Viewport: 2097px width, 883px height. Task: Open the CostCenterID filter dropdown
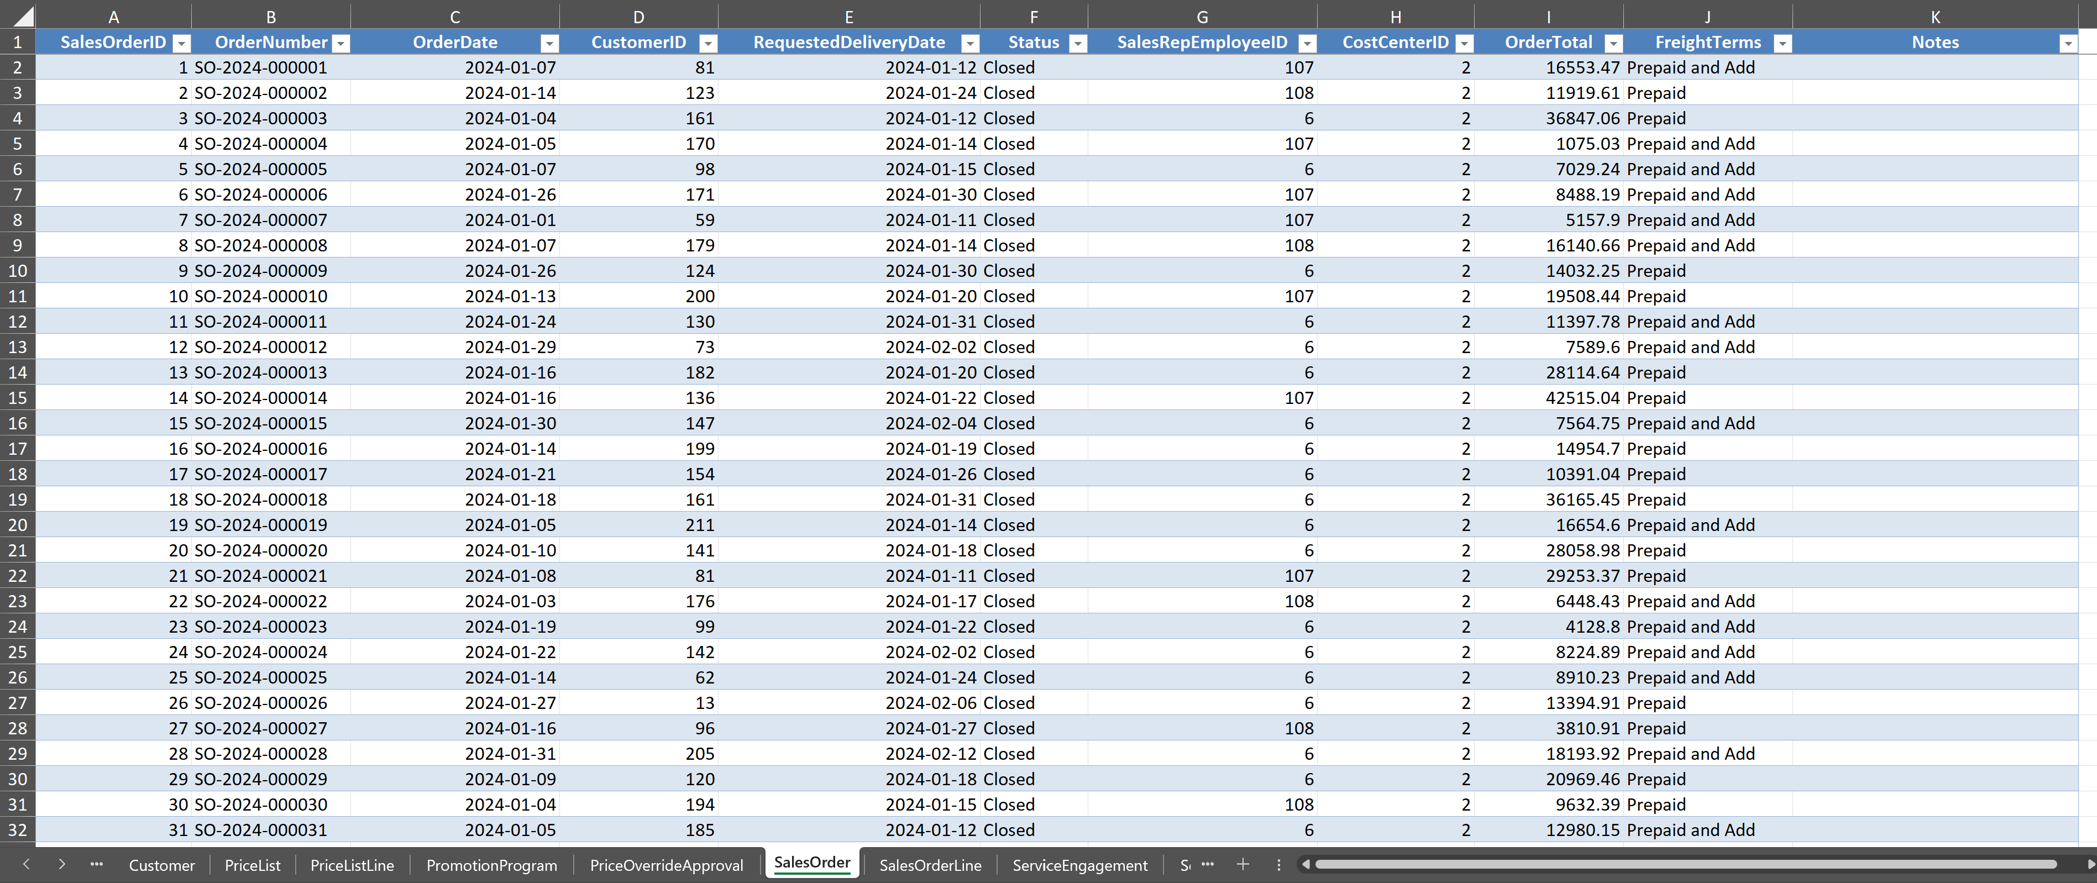(1465, 43)
